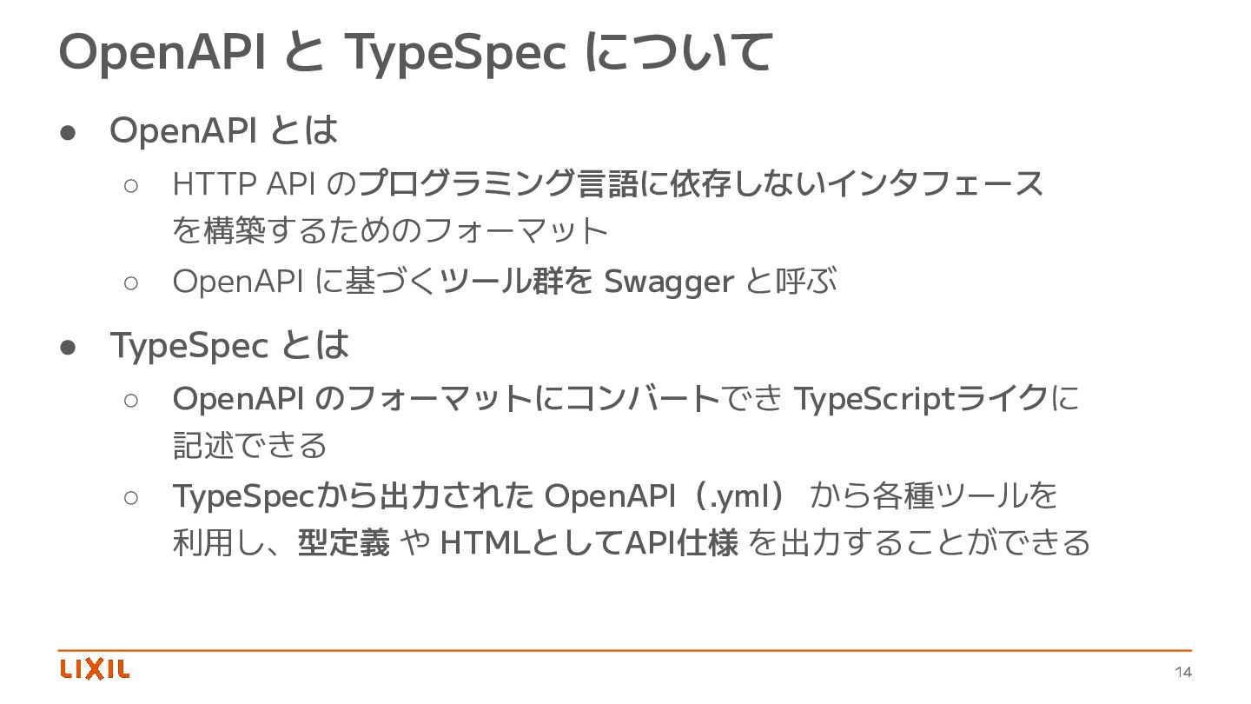Click the hollow bullet beside "OpenAPI のフォーマット"

click(x=131, y=400)
